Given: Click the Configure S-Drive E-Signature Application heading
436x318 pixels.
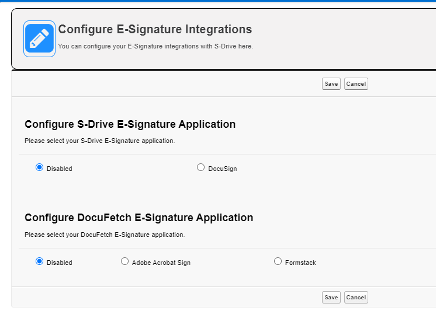Looking at the screenshot, I should [130, 124].
